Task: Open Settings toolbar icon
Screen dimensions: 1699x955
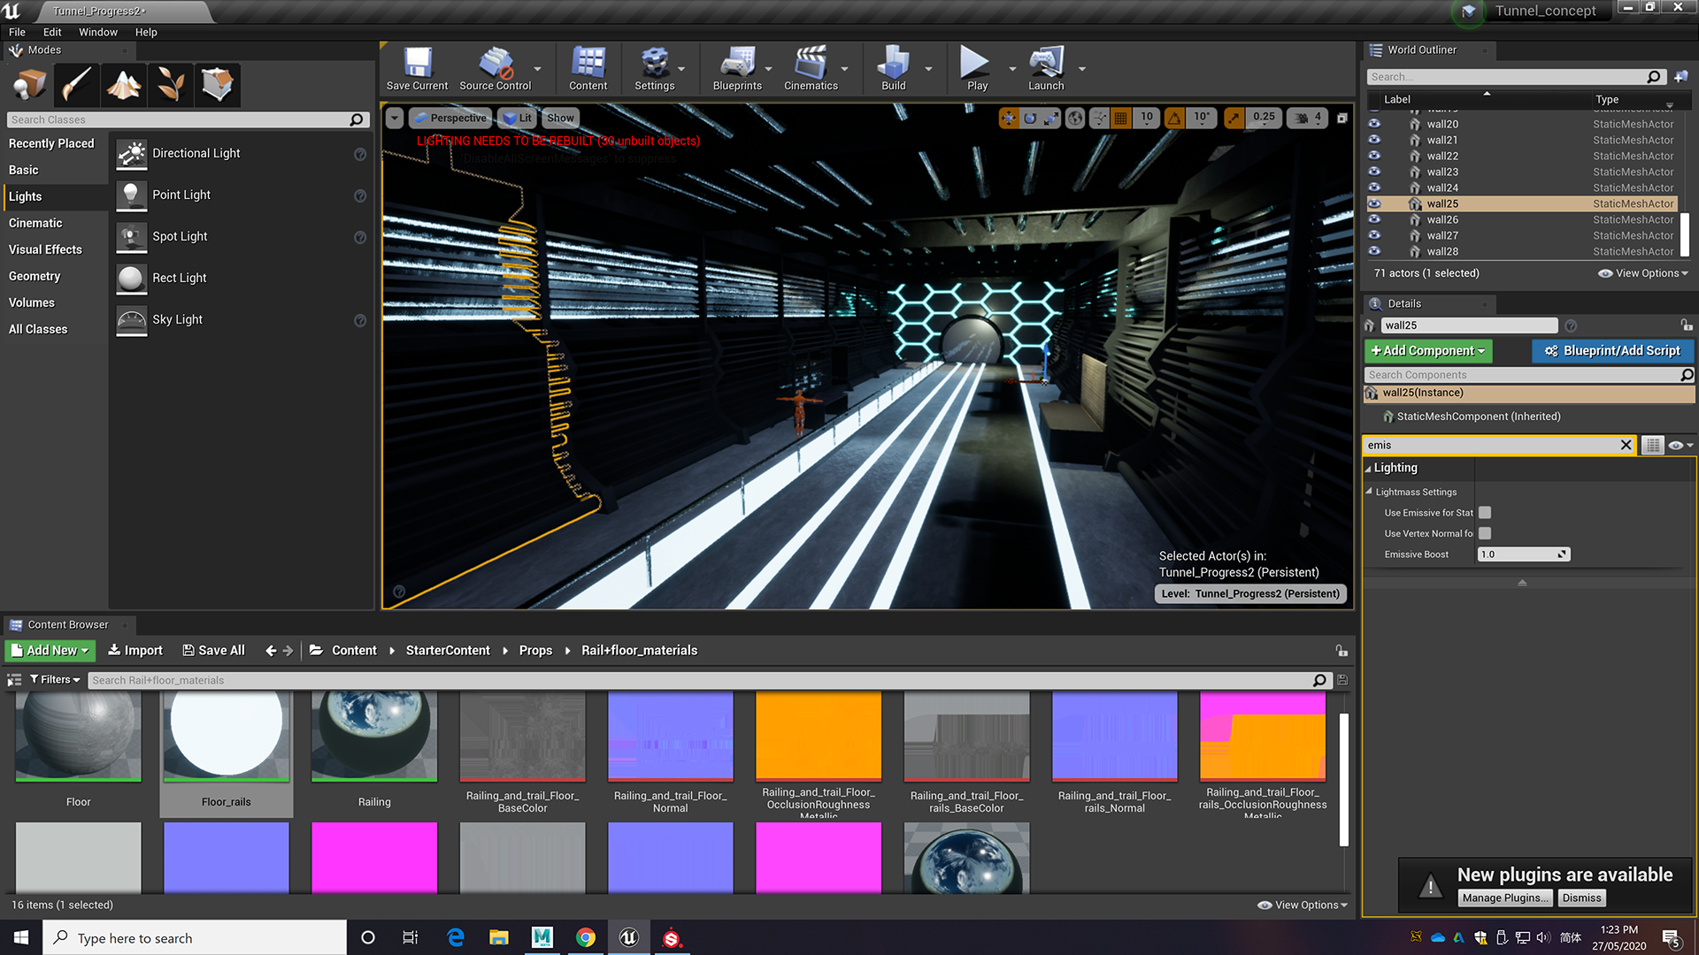Action: 655,68
